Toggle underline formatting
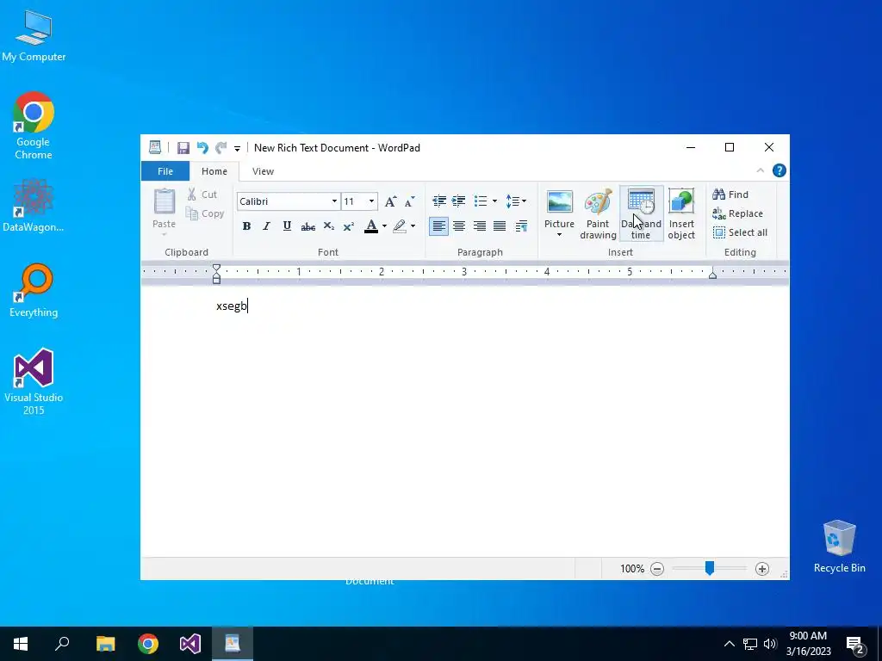The image size is (882, 661). pos(287,226)
